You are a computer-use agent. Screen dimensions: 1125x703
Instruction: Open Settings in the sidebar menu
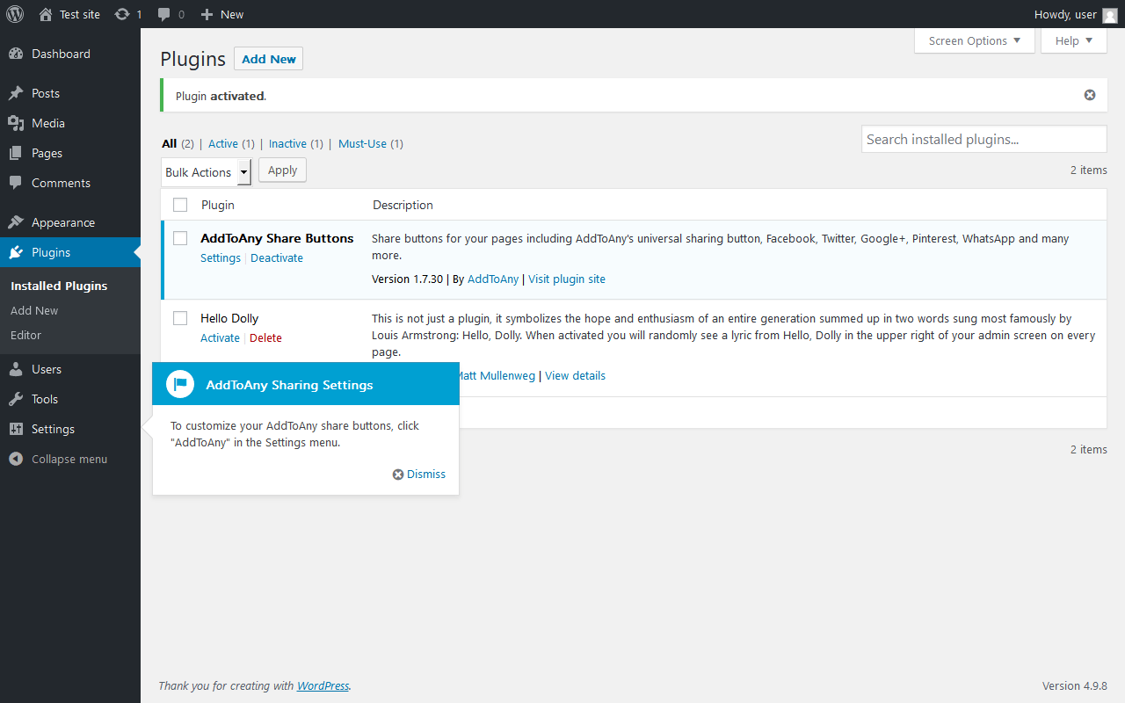[x=53, y=429]
